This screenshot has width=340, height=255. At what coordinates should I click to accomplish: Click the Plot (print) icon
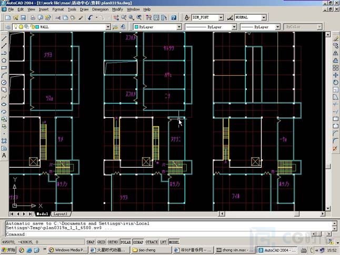tap(33, 17)
